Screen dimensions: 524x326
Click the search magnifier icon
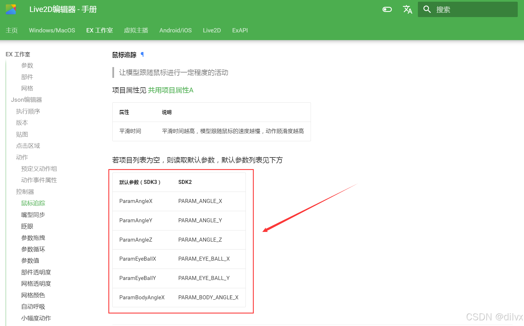pyautogui.click(x=427, y=9)
